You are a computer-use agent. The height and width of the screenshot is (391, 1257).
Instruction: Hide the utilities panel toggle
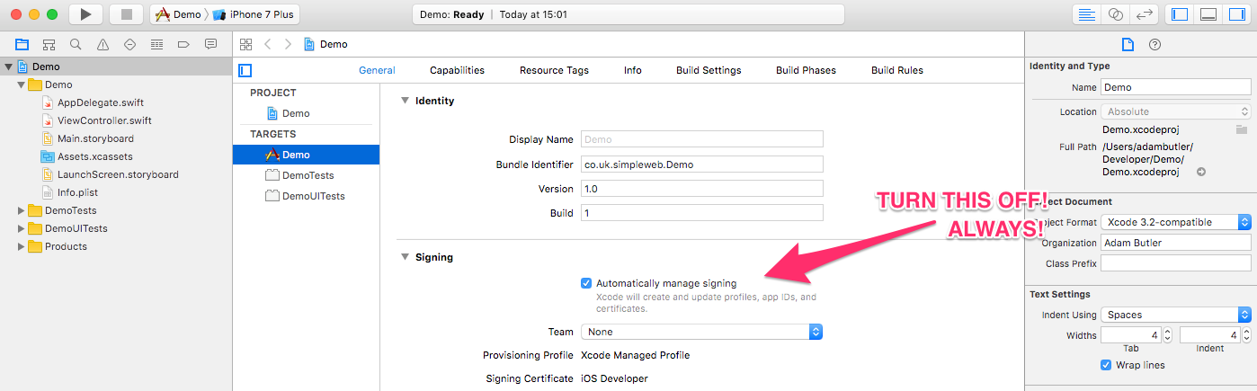(1236, 14)
